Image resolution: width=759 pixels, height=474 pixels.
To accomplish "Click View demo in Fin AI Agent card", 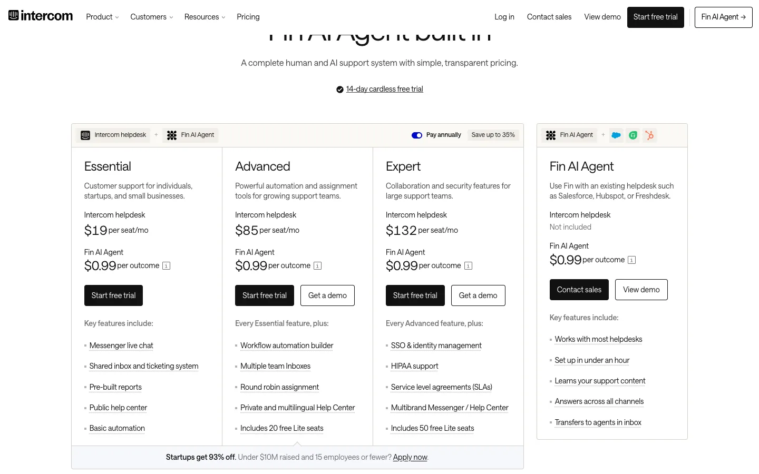I will [x=641, y=290].
